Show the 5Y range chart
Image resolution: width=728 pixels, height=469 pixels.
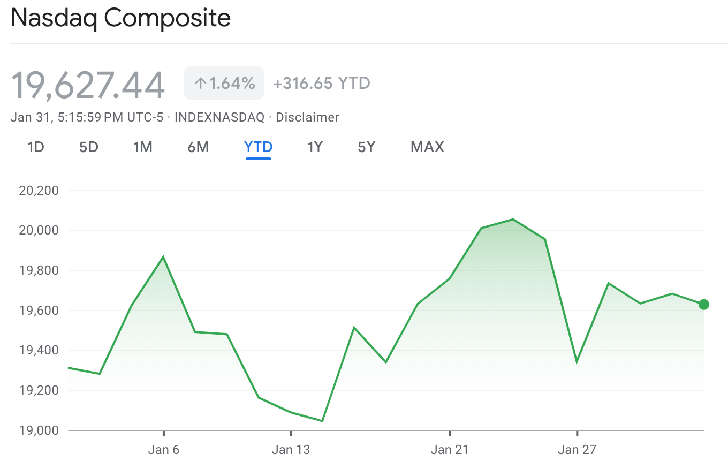367,147
